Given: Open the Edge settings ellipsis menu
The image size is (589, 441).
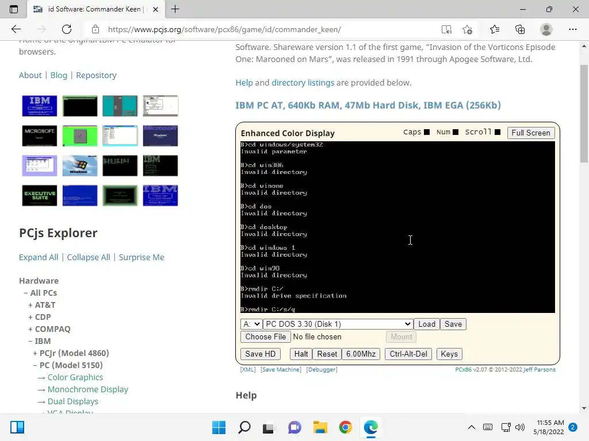Looking at the screenshot, I should pyautogui.click(x=572, y=29).
